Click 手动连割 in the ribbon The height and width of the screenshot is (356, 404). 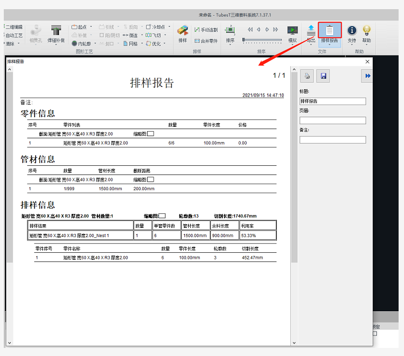click(206, 30)
